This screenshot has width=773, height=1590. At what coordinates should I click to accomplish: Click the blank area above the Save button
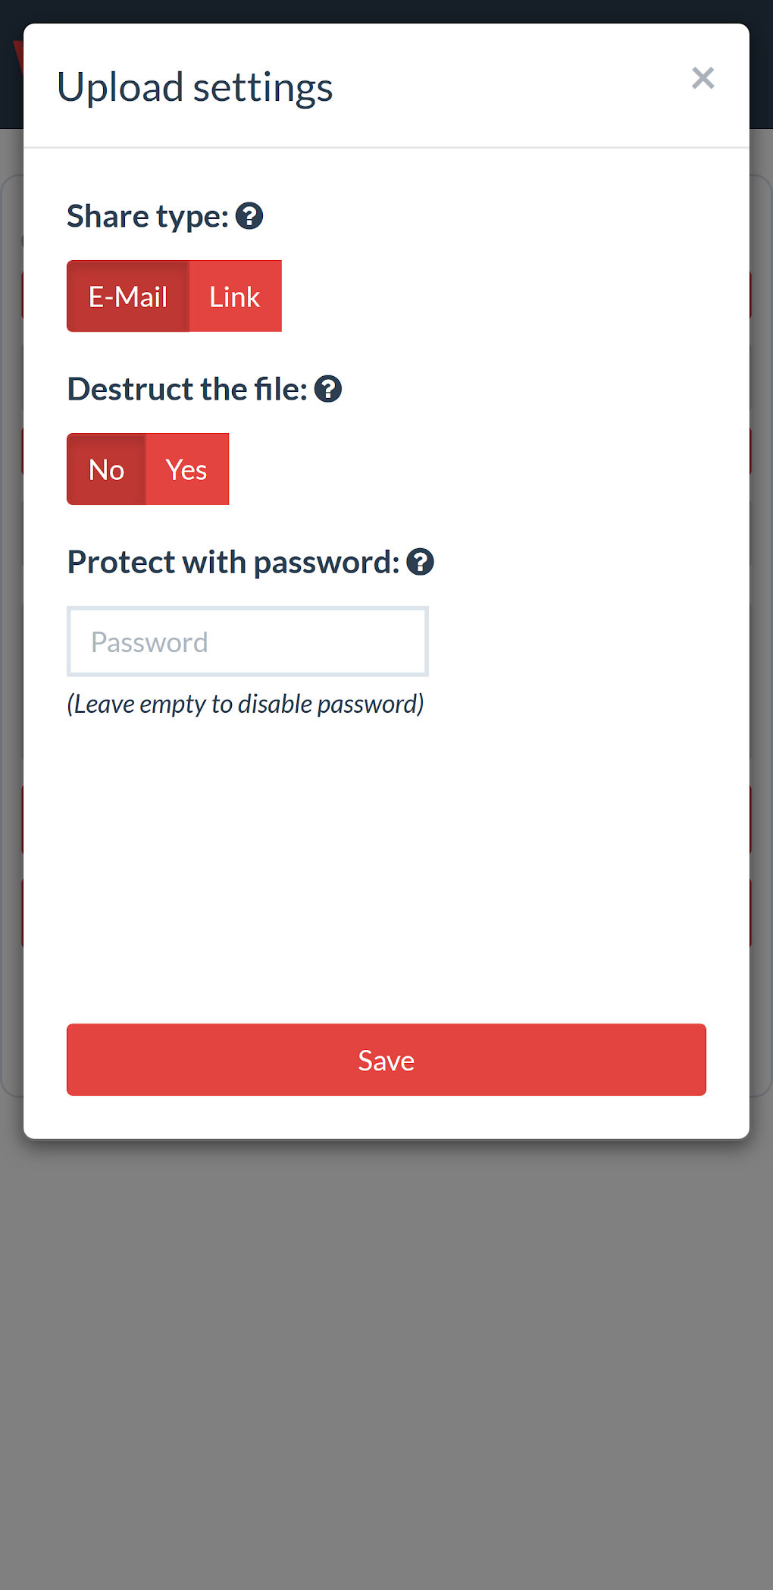386,872
